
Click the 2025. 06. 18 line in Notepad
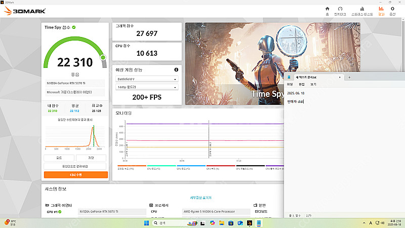pyautogui.click(x=296, y=93)
